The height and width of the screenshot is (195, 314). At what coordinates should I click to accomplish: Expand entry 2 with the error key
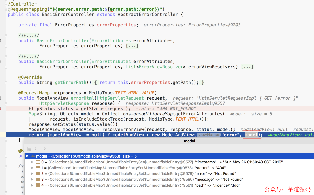pos(32,173)
